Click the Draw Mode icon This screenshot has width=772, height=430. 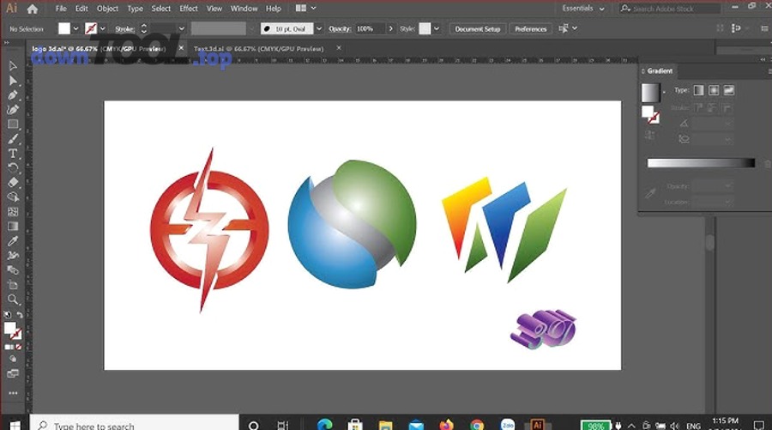point(13,359)
